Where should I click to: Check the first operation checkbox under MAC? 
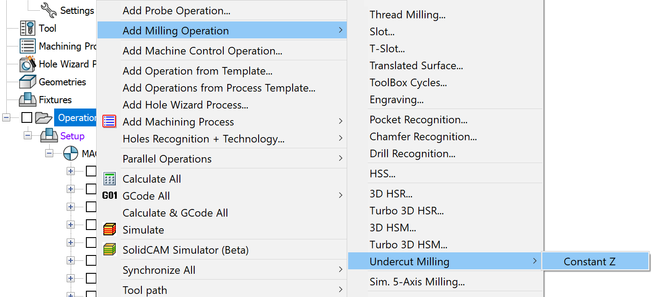point(91,171)
